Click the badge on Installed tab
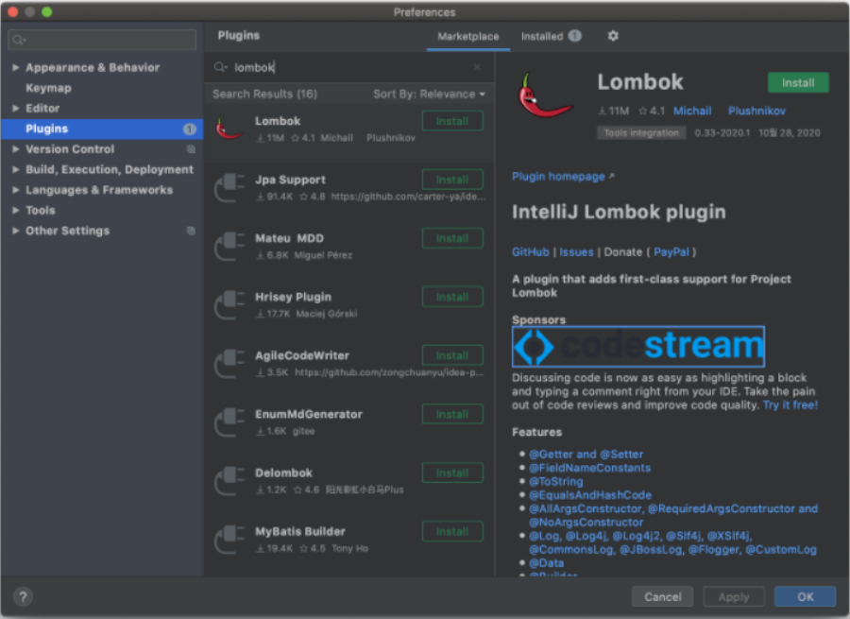Viewport: 850px width, 619px height. click(575, 36)
